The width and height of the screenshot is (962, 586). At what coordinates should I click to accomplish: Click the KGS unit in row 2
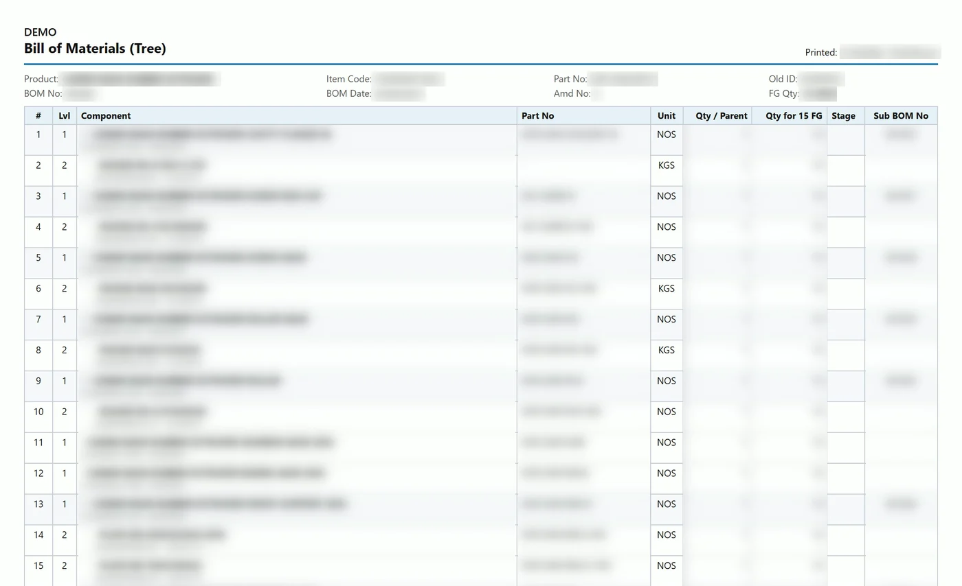tap(667, 165)
